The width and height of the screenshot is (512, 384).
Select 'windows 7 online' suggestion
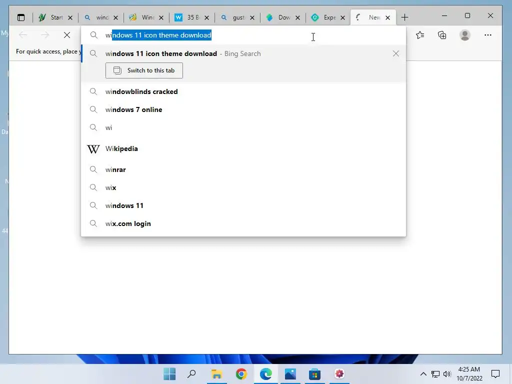click(243, 109)
